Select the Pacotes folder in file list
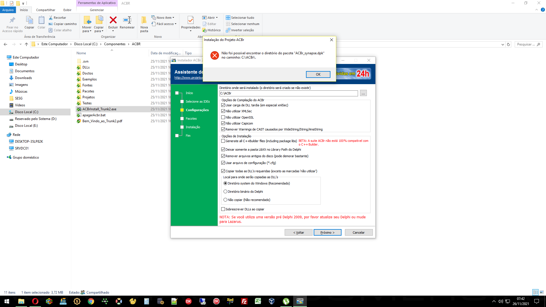 (x=88, y=91)
